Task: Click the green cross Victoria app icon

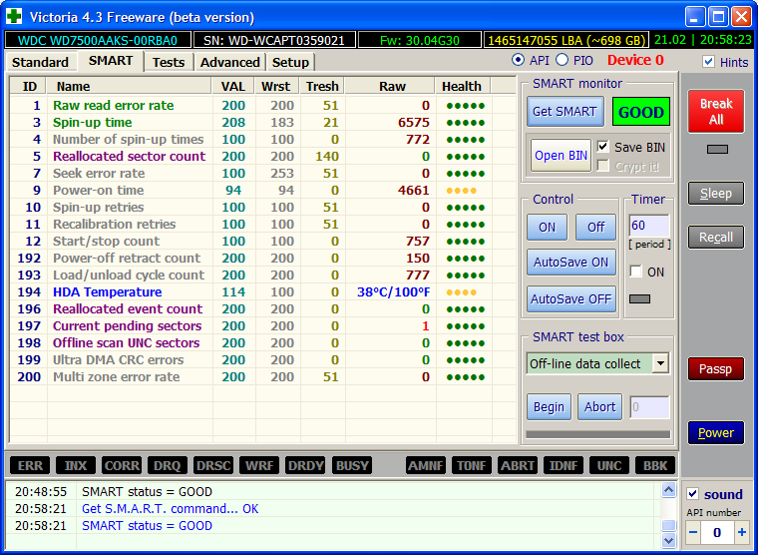Action: (14, 16)
